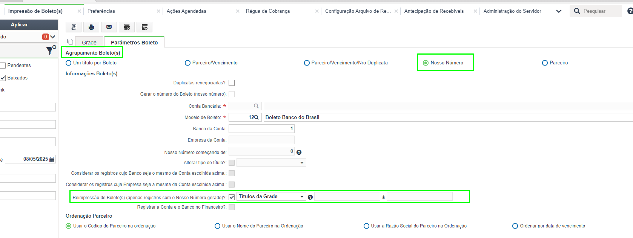Select Parceiro/Vencimento grouping option
The width and height of the screenshot is (633, 238).
187,63
